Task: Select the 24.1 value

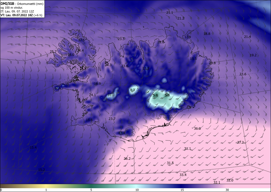Action: (92, 95)
